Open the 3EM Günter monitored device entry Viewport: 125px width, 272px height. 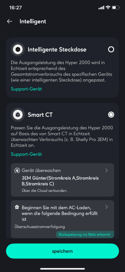pos(62,180)
